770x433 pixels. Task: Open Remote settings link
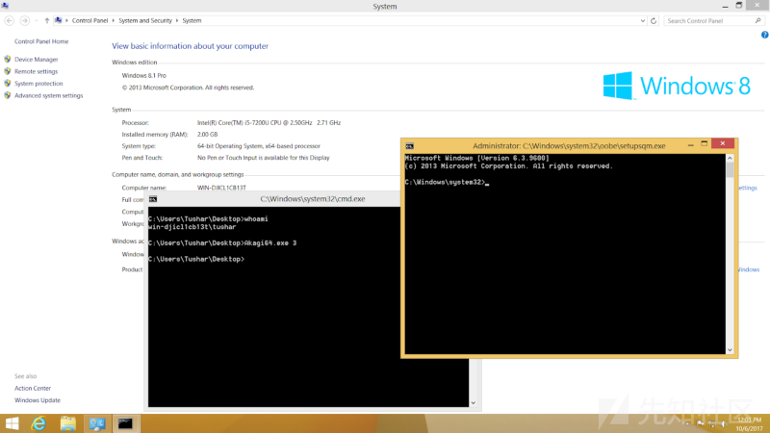[36, 71]
